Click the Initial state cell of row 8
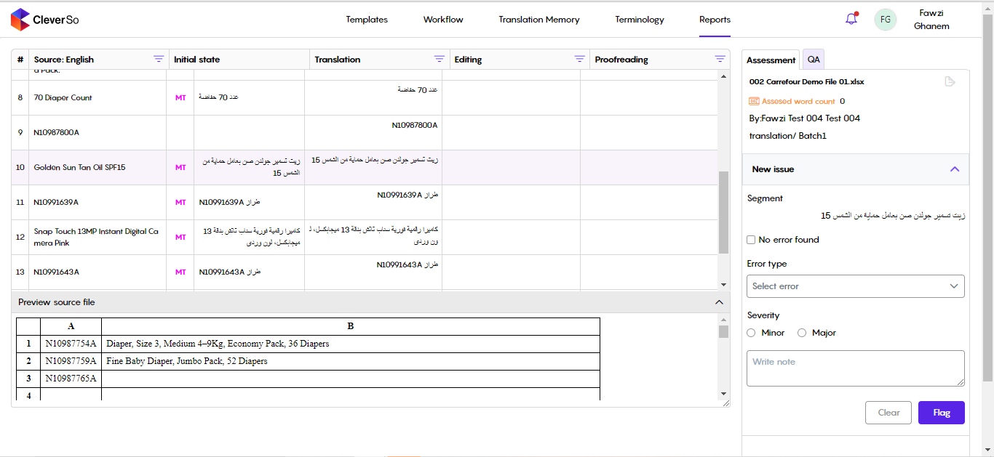The image size is (994, 457). (x=250, y=98)
